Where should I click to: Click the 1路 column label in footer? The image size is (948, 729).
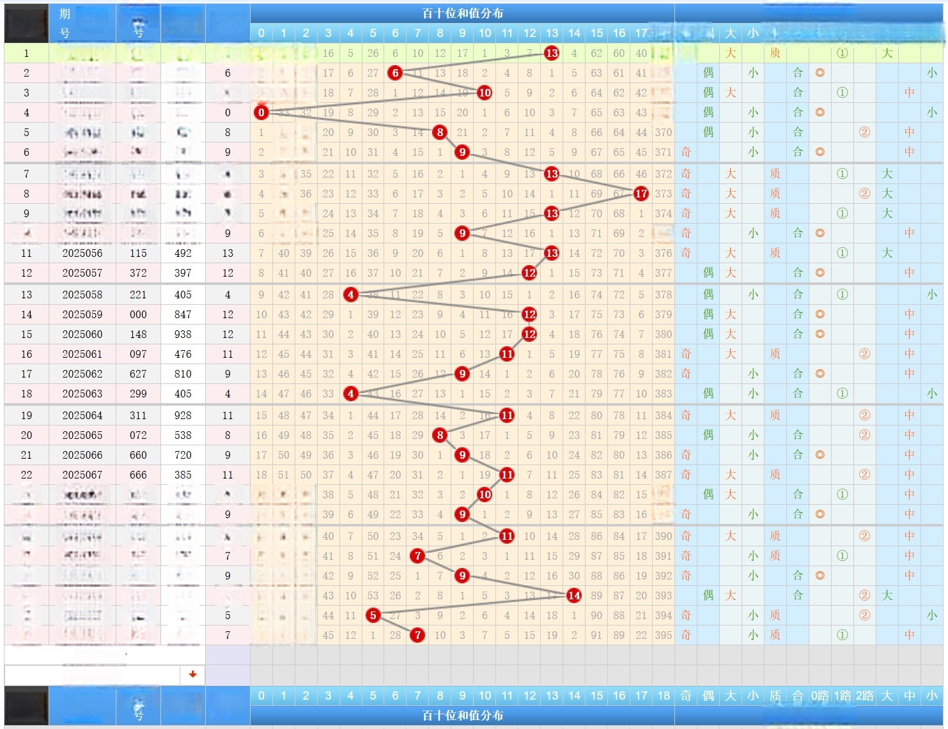843,696
